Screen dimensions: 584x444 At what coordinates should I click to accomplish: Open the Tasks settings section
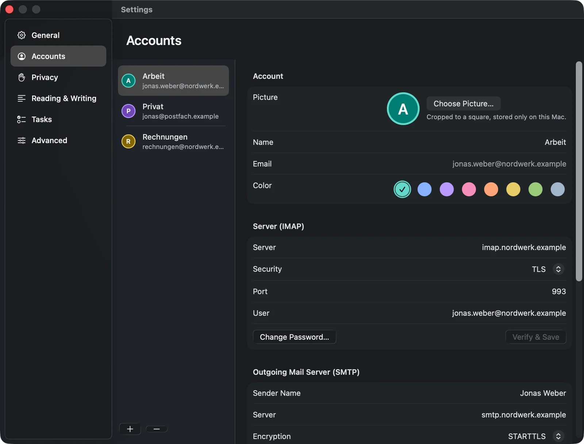58,119
